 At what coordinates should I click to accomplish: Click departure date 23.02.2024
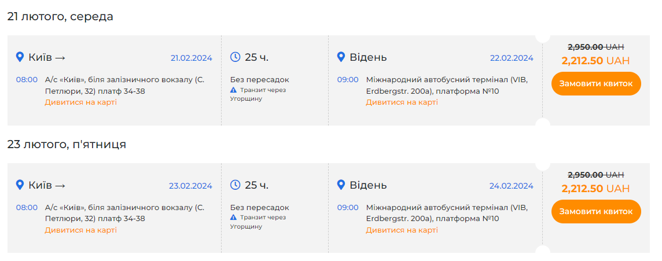(190, 186)
